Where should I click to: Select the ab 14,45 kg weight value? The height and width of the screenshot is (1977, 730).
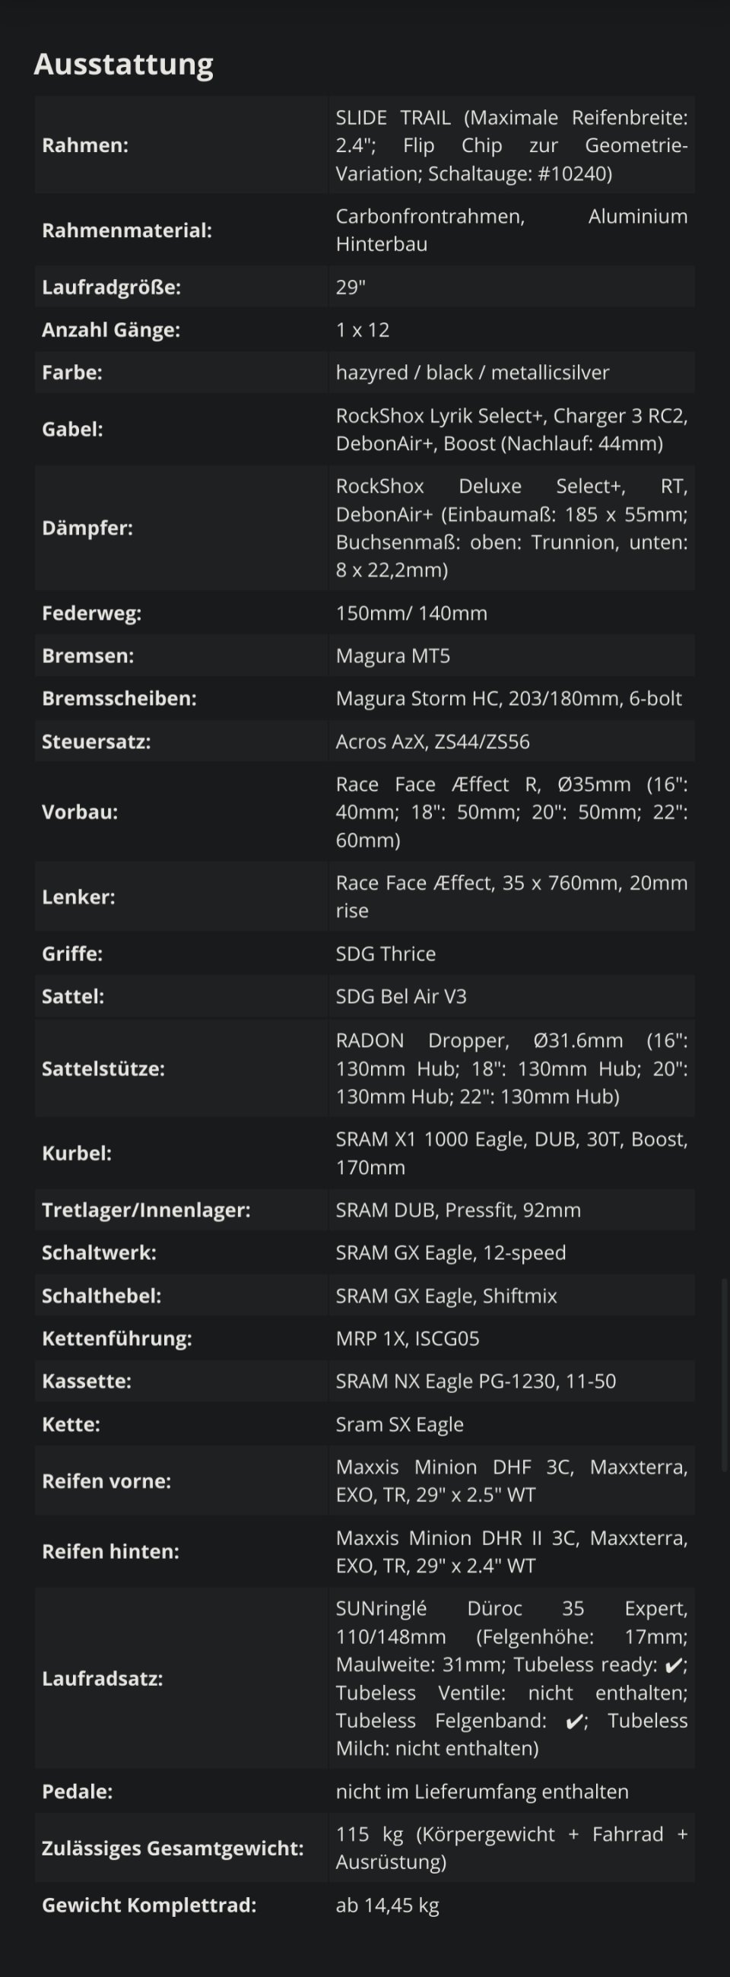(388, 1905)
